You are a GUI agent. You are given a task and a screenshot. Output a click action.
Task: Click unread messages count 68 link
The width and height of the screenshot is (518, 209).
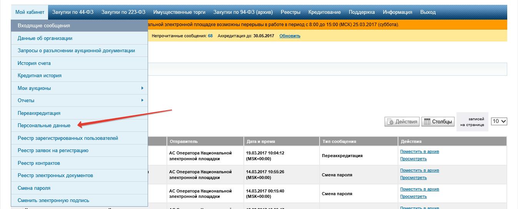210,36
